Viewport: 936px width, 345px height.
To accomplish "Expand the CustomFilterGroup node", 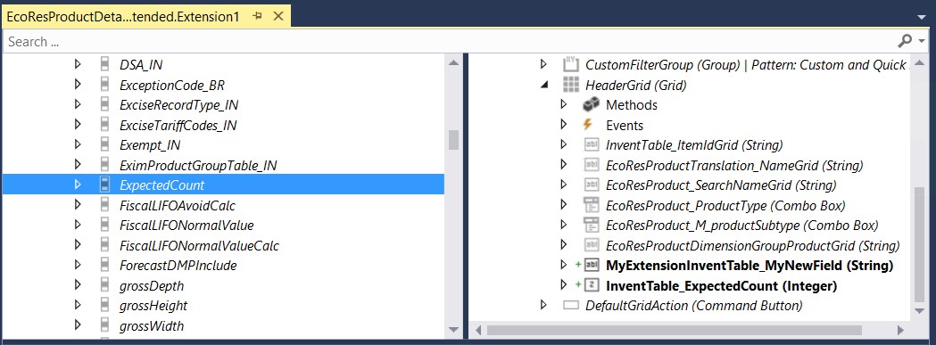I will tap(543, 64).
